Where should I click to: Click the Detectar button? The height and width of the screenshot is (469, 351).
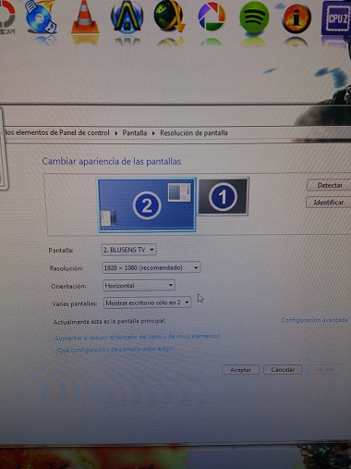[x=330, y=185]
